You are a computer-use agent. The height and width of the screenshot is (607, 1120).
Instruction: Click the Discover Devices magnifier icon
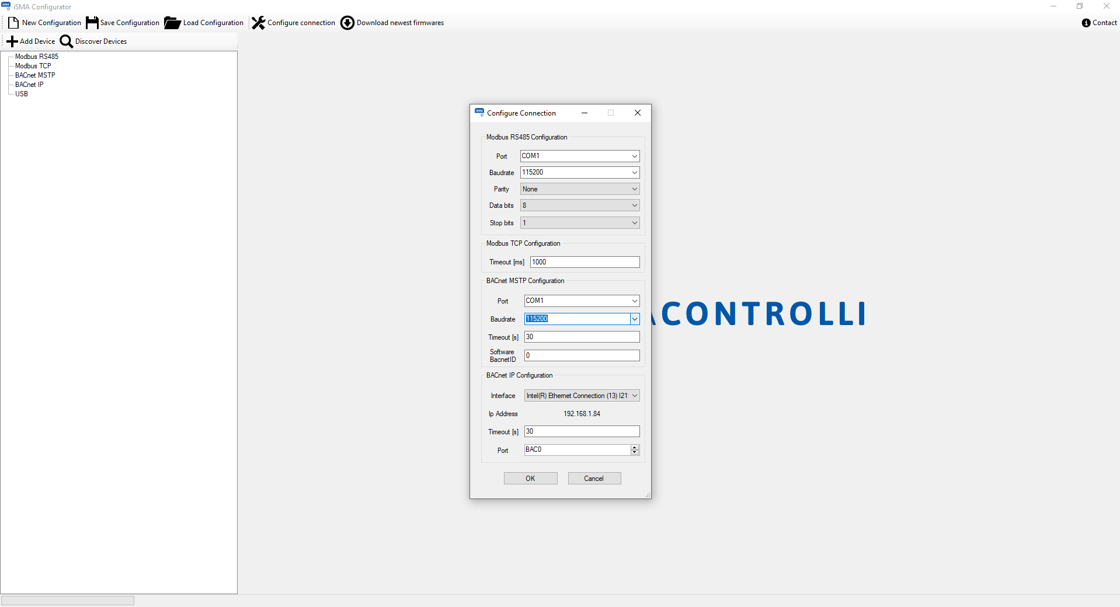pos(67,41)
